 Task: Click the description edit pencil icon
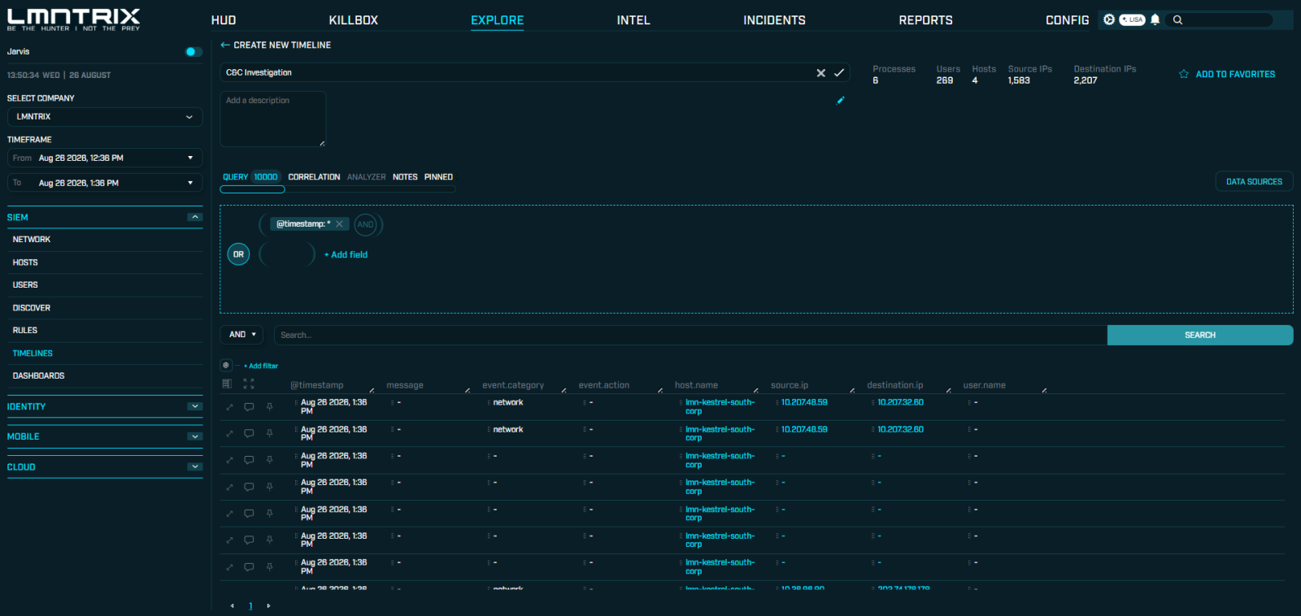coord(841,101)
